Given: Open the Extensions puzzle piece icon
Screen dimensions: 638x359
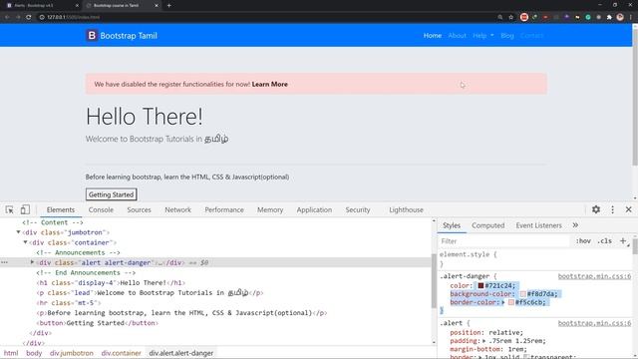Looking at the screenshot, I should coord(609,17).
